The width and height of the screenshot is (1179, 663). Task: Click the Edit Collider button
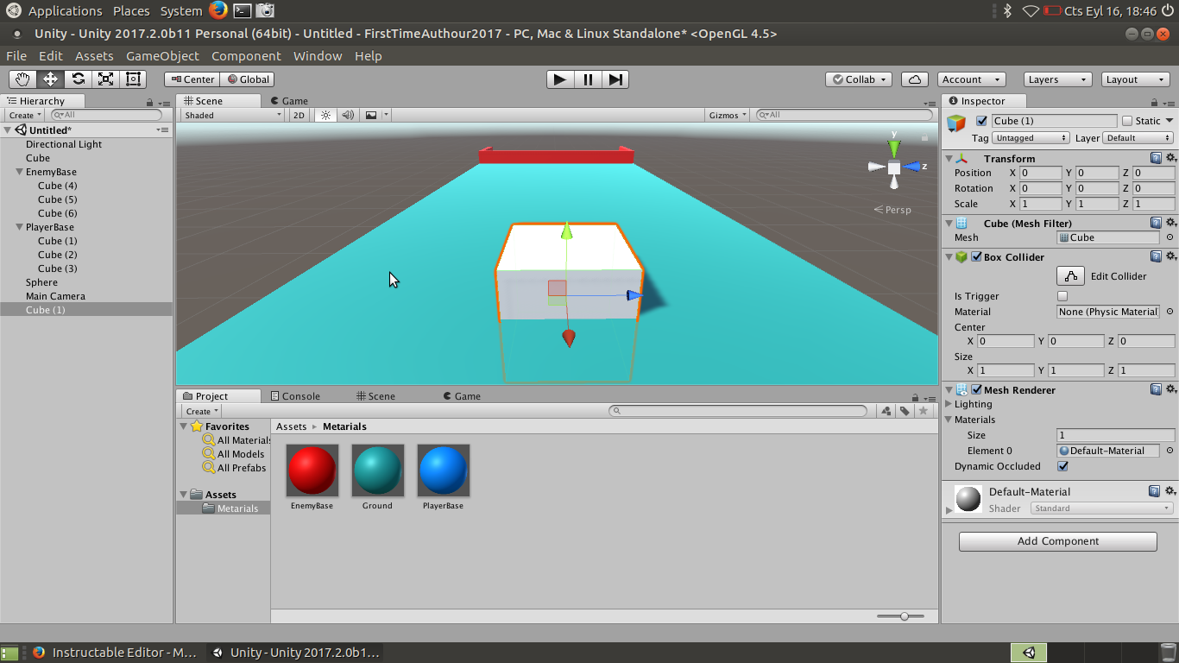(1070, 276)
